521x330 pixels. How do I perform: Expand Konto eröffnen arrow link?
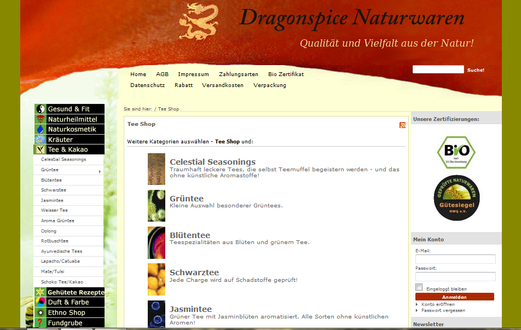point(417,304)
